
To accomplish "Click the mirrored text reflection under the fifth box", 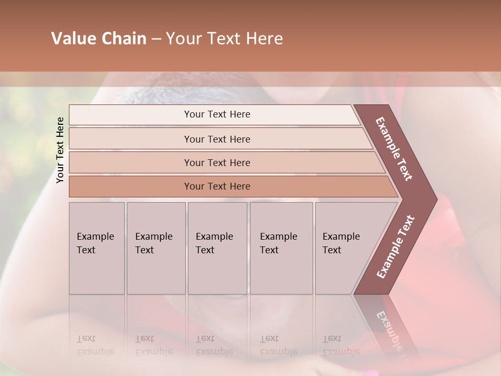I will pyautogui.click(x=341, y=345).
